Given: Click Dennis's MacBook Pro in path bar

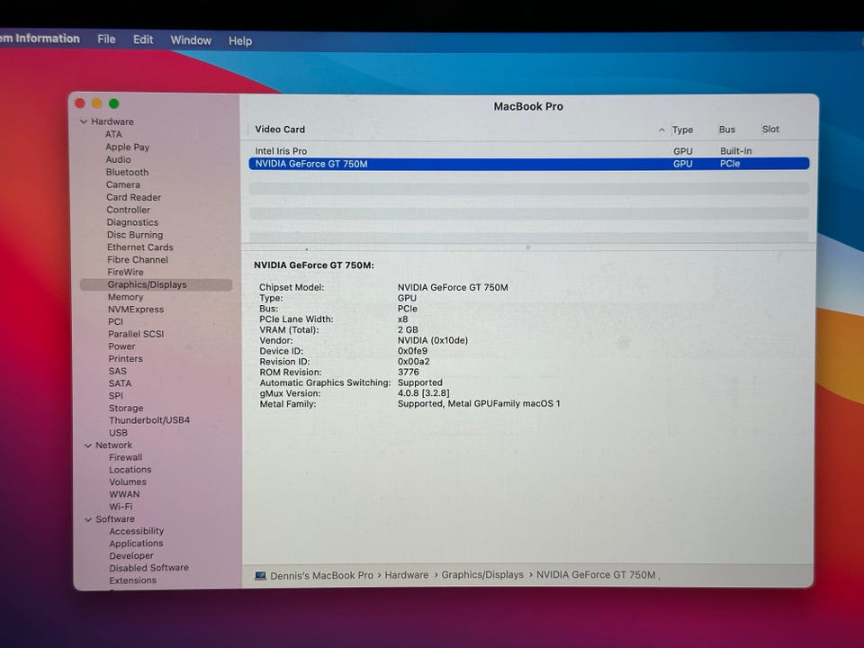Looking at the screenshot, I should click(x=322, y=575).
